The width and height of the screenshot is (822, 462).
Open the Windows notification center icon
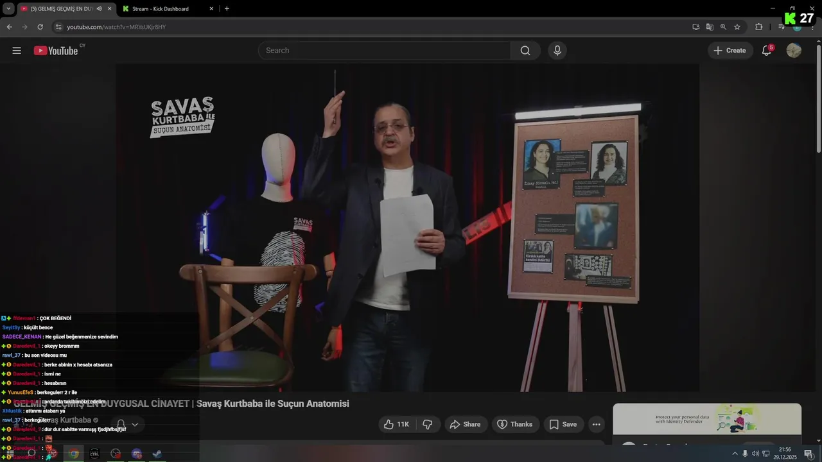pos(808,454)
